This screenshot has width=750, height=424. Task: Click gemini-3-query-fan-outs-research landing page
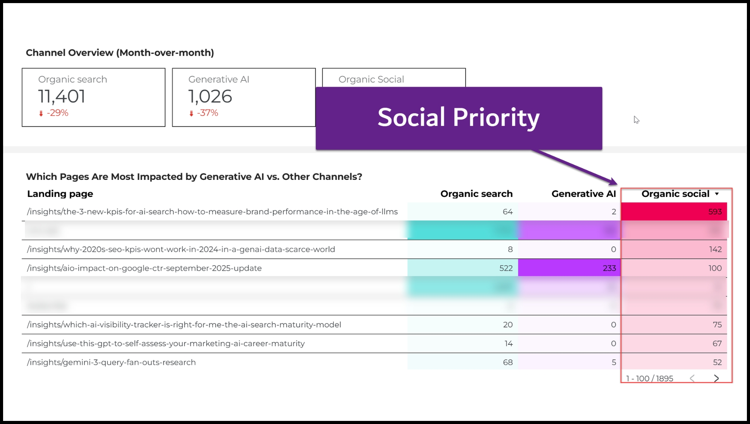[111, 362]
